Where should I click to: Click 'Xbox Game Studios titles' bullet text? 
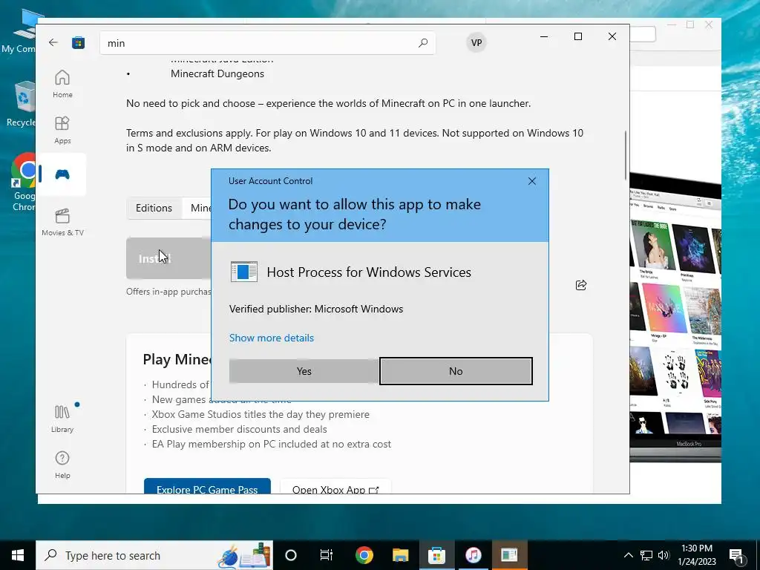[261, 414]
